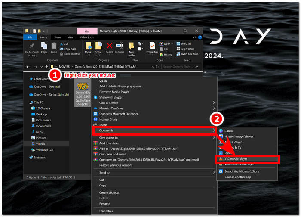Screen dimensions: 301x217
Task: Click Select none in ribbon
Action: click(x=185, y=49)
